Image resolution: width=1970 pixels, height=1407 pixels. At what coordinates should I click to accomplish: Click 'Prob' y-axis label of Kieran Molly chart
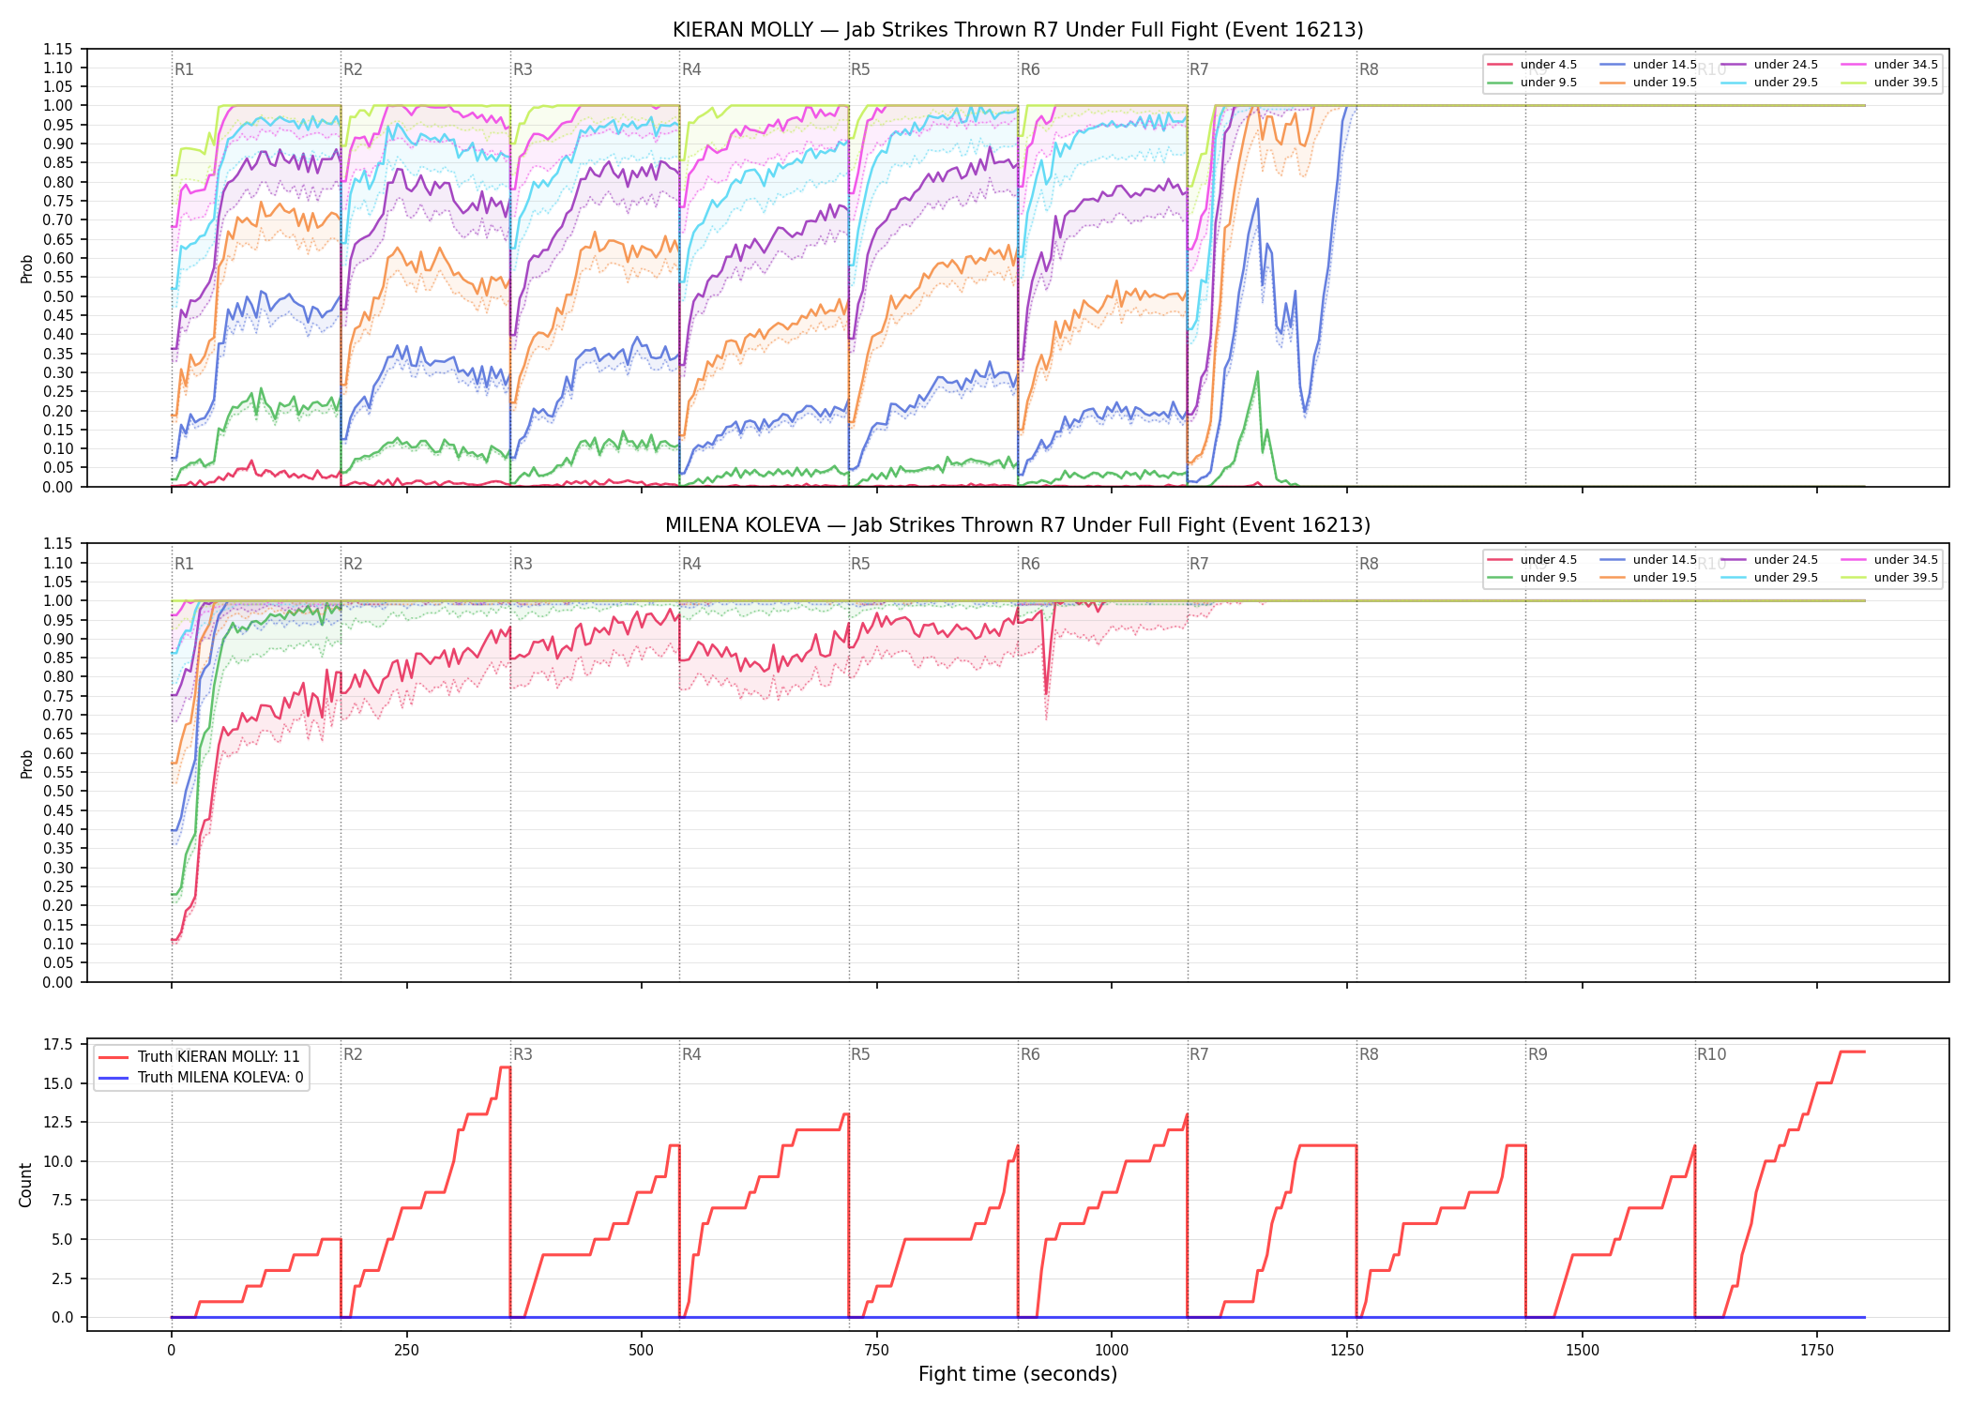pyautogui.click(x=27, y=268)
